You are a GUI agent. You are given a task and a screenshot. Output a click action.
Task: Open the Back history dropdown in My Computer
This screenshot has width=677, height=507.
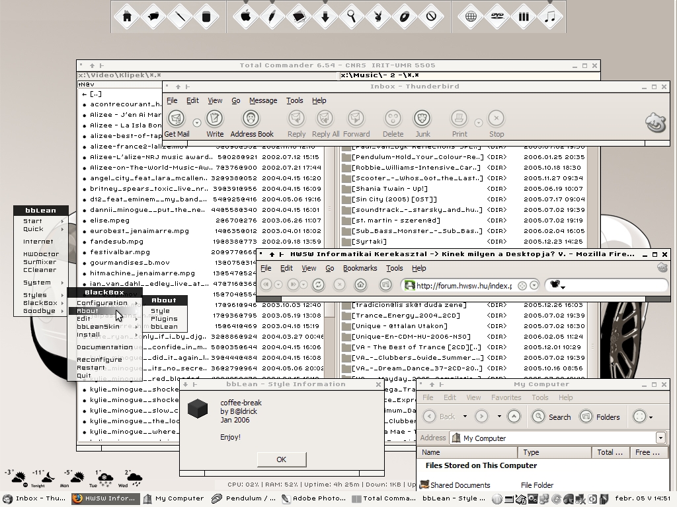(465, 417)
